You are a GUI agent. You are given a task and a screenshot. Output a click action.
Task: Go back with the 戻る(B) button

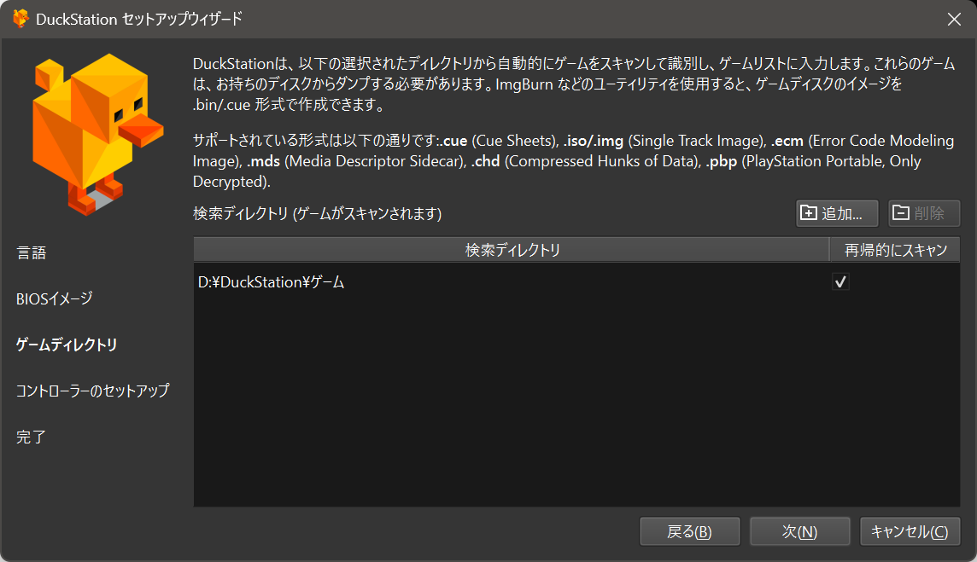pyautogui.click(x=690, y=531)
